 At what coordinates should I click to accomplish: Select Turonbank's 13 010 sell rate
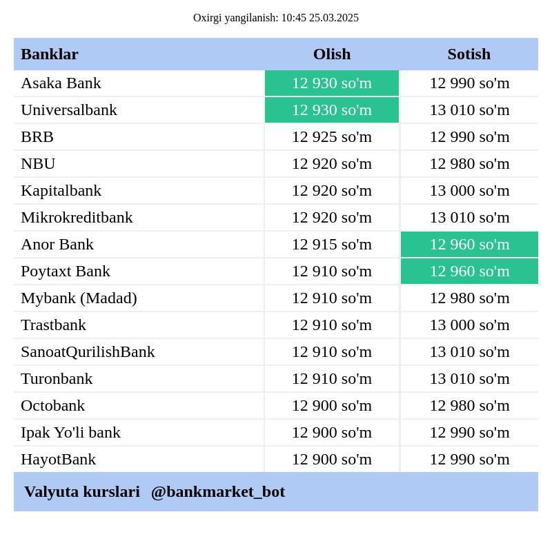coord(469,379)
